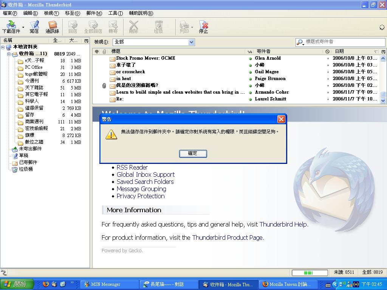Click the Windows 開始 Start button
This screenshot has width=387, height=290.
coord(17,284)
